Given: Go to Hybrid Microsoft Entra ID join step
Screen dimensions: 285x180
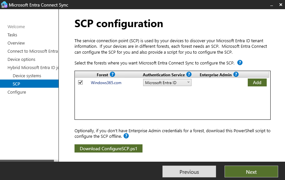Looking at the screenshot, I should tap(33, 67).
